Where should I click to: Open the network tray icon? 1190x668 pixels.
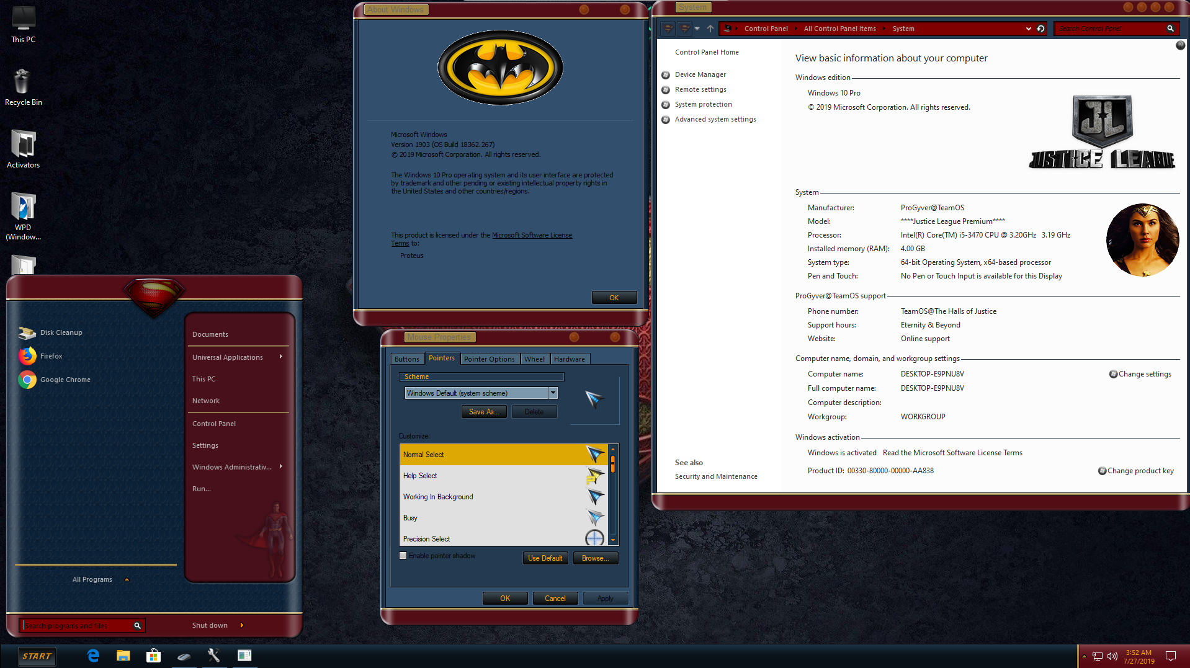pos(1098,656)
